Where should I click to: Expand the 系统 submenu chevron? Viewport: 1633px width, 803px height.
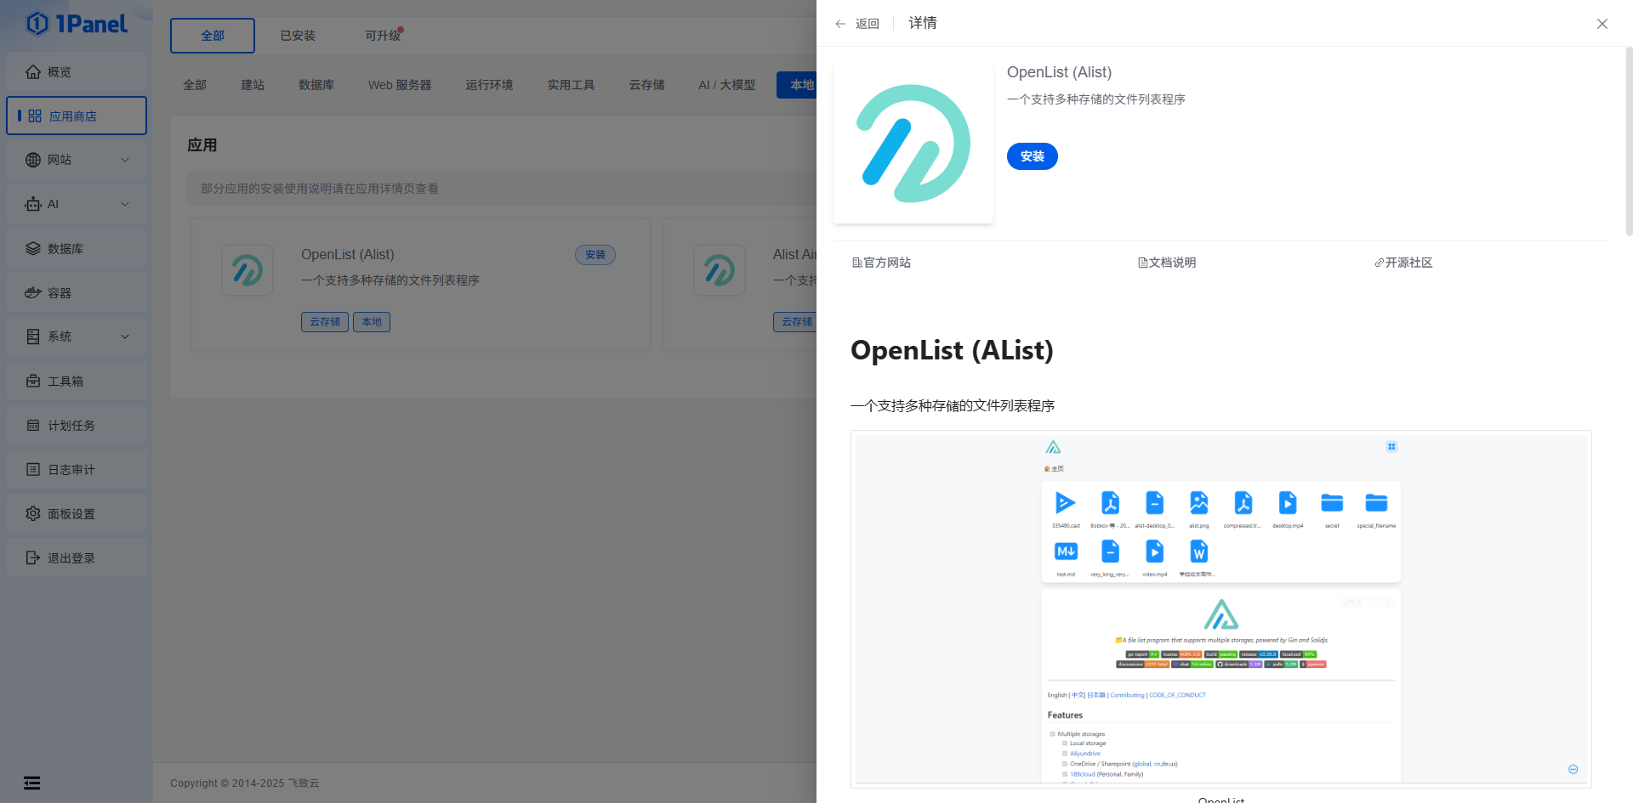click(x=125, y=336)
